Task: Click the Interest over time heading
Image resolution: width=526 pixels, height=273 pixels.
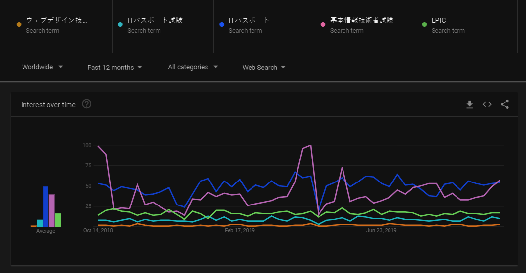Action: [48, 105]
